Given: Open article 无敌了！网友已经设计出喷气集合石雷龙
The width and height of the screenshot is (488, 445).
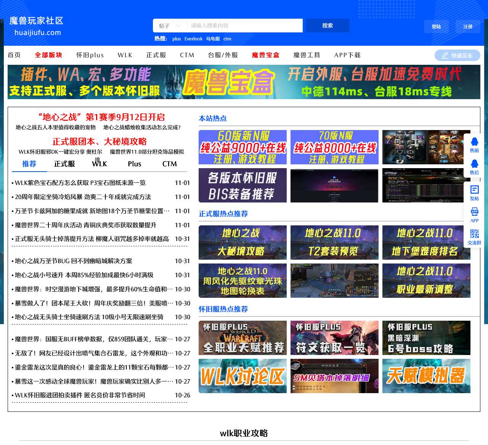Looking at the screenshot, I should click(94, 353).
